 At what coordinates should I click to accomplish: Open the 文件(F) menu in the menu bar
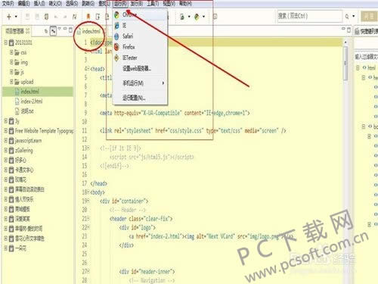point(8,3)
